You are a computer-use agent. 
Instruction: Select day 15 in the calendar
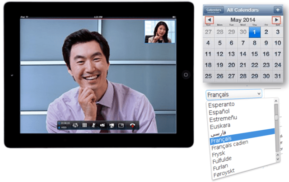point(254,54)
